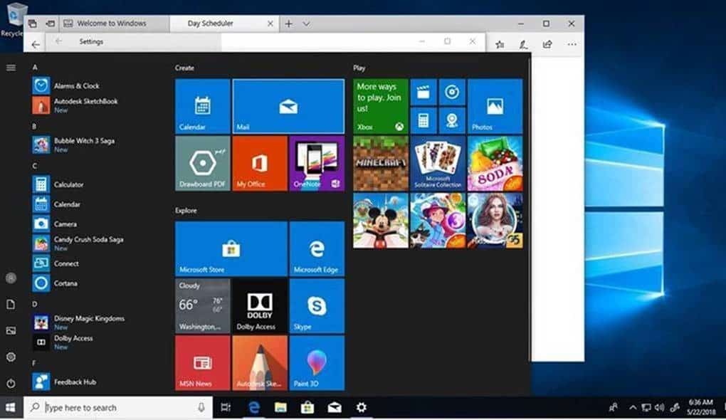
Task: Click the Web Note pen icon in Edge
Action: (523, 44)
